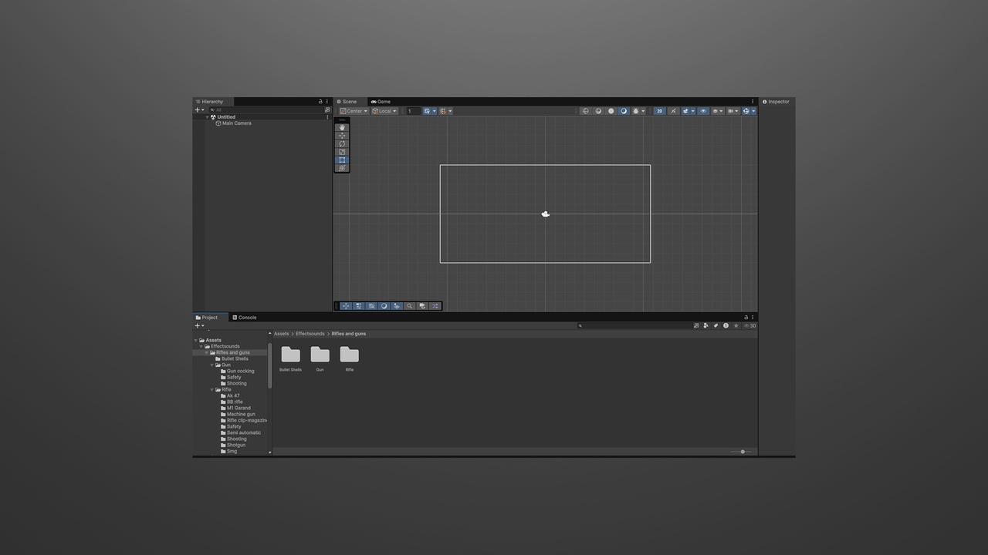This screenshot has height=555, width=988.
Task: Open the Center pivot dropdown
Action: point(354,111)
